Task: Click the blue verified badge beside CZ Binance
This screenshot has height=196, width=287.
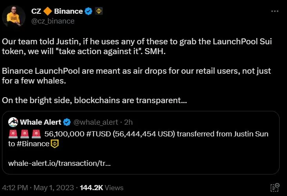Action: point(89,11)
